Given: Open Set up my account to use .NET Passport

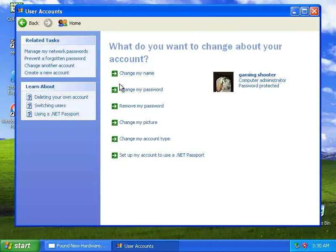Looking at the screenshot, I should (x=162, y=155).
